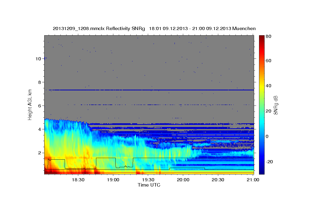Click the dotted blue line at 6 km height
The image size is (314, 209).
pos(158,105)
